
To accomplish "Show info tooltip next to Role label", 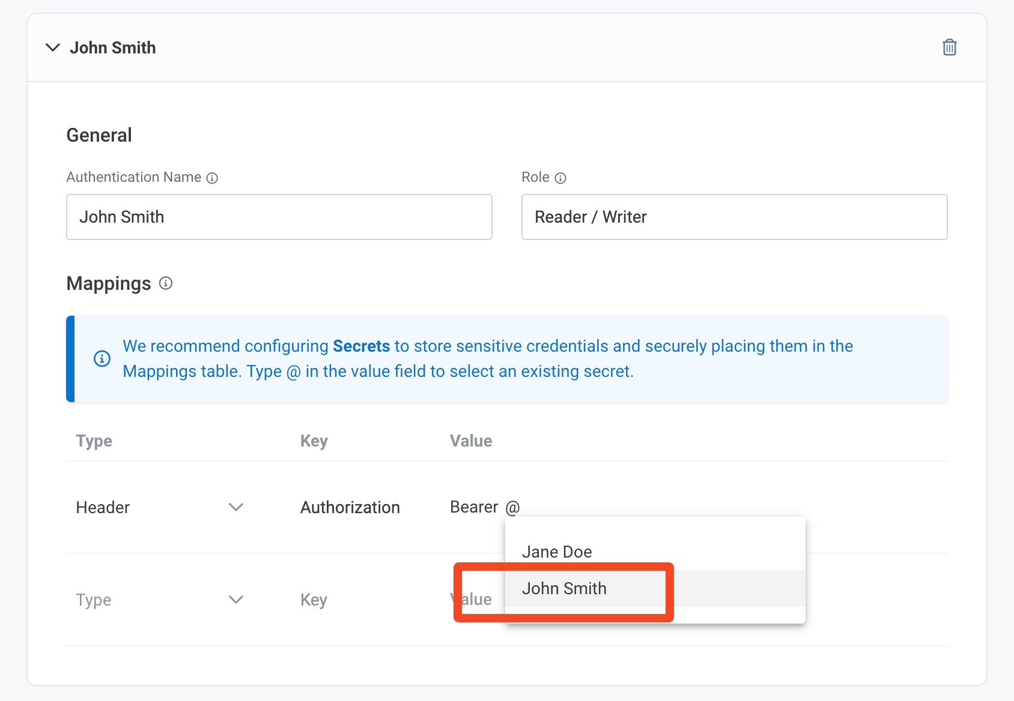I will (560, 178).
